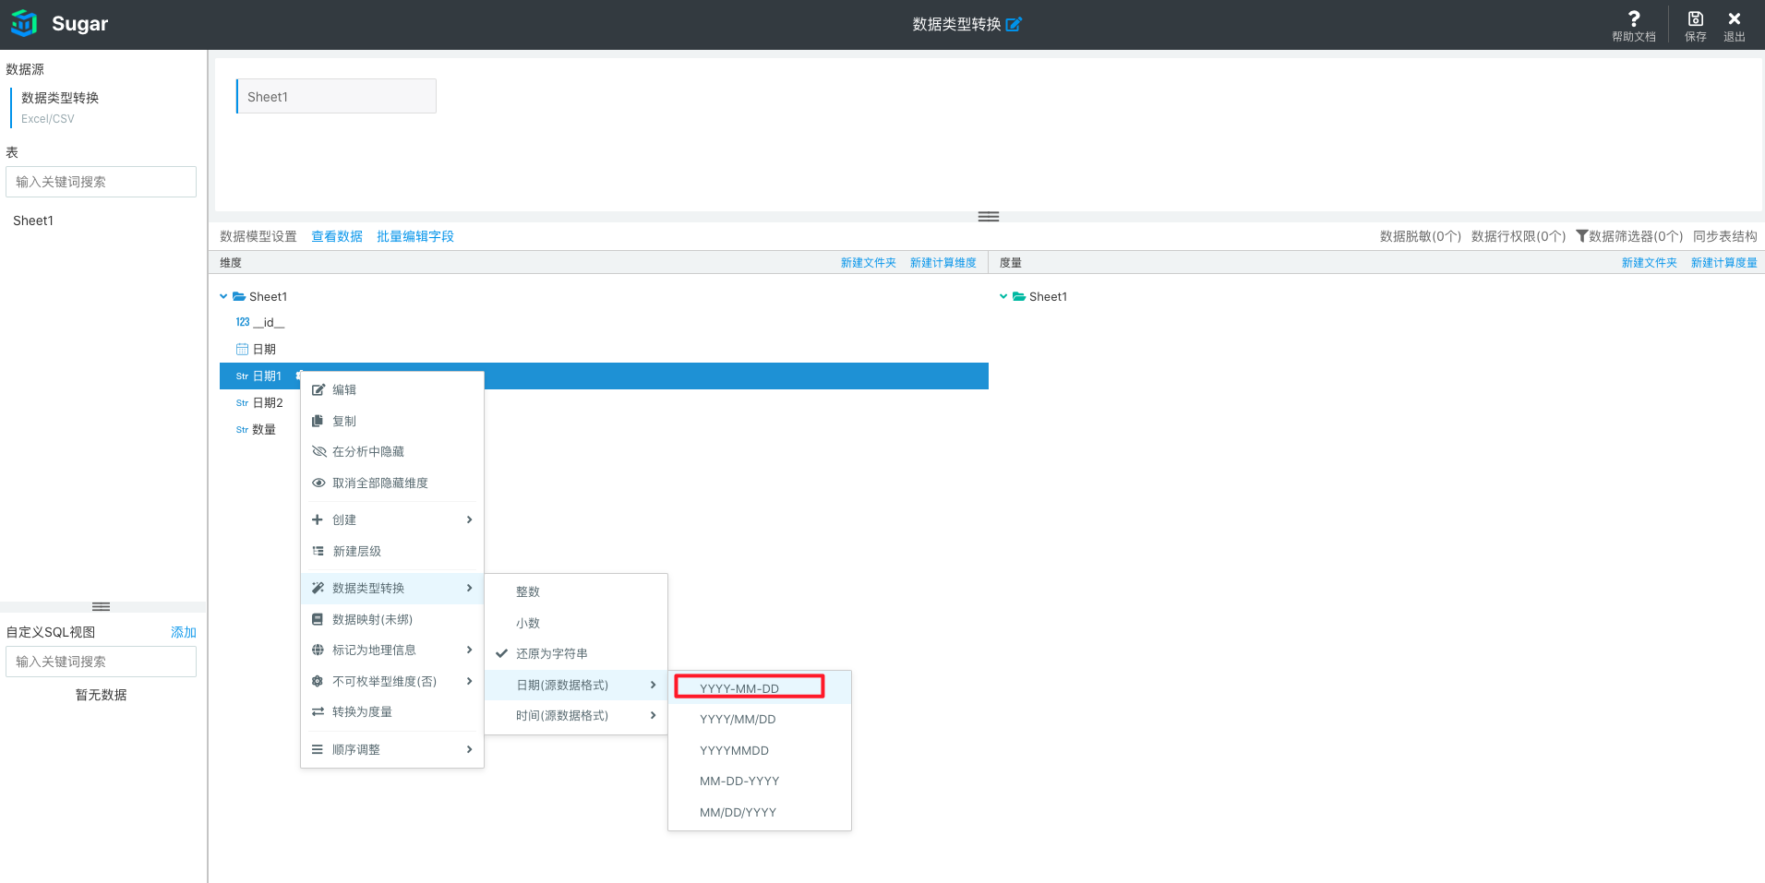1765x883 pixels.
Task: Choose the YYYY-MM-DD date format
Action: 739,688
